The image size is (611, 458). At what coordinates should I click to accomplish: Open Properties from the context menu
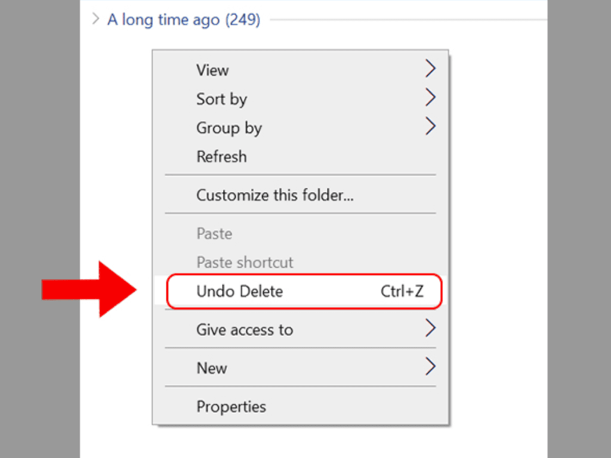(231, 407)
